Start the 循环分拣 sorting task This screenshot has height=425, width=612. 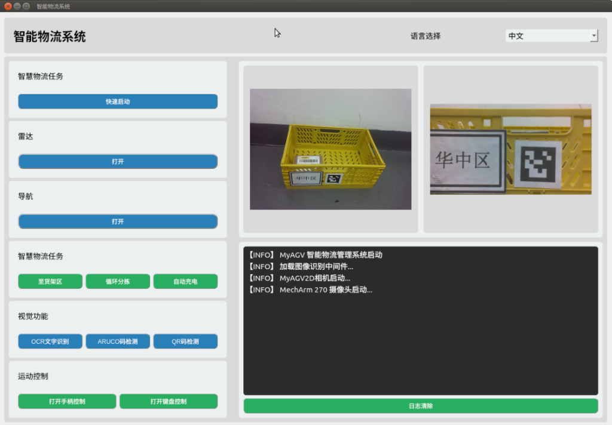click(118, 282)
